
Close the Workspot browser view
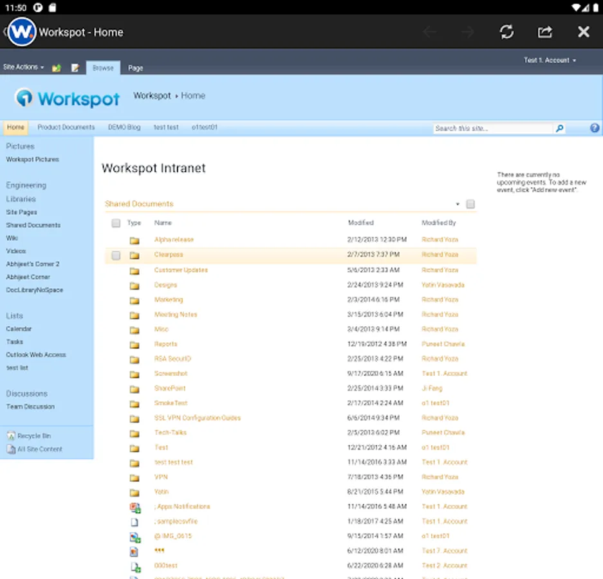pos(584,32)
